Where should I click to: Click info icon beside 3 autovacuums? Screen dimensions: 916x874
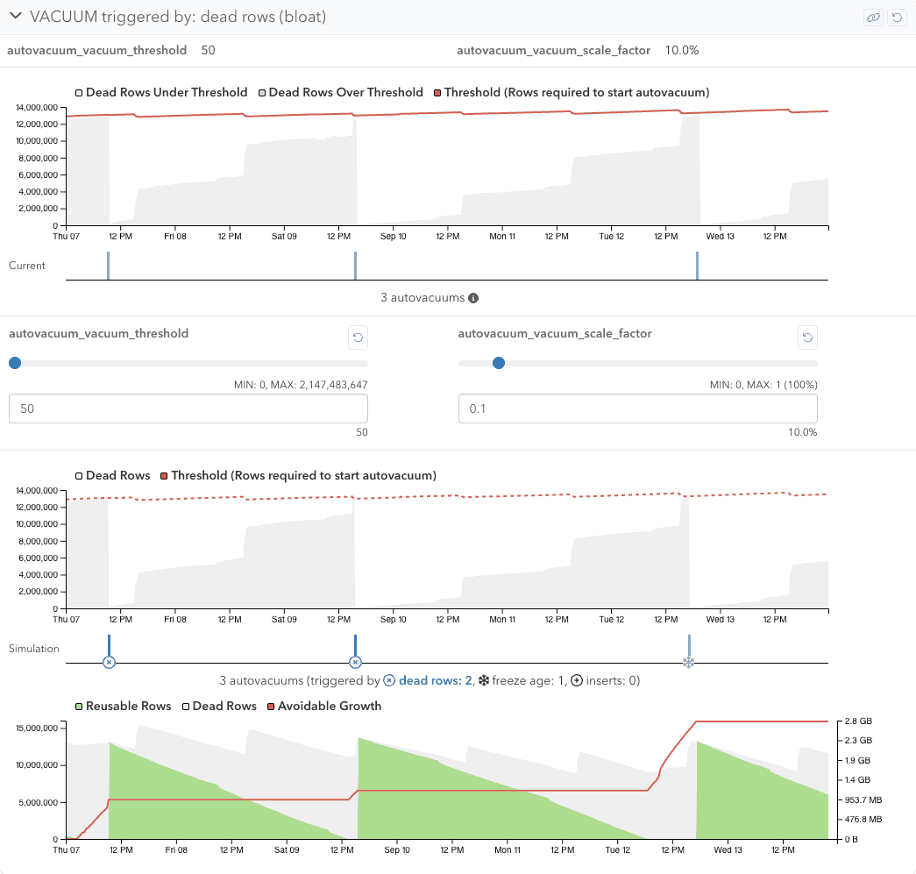click(x=473, y=298)
